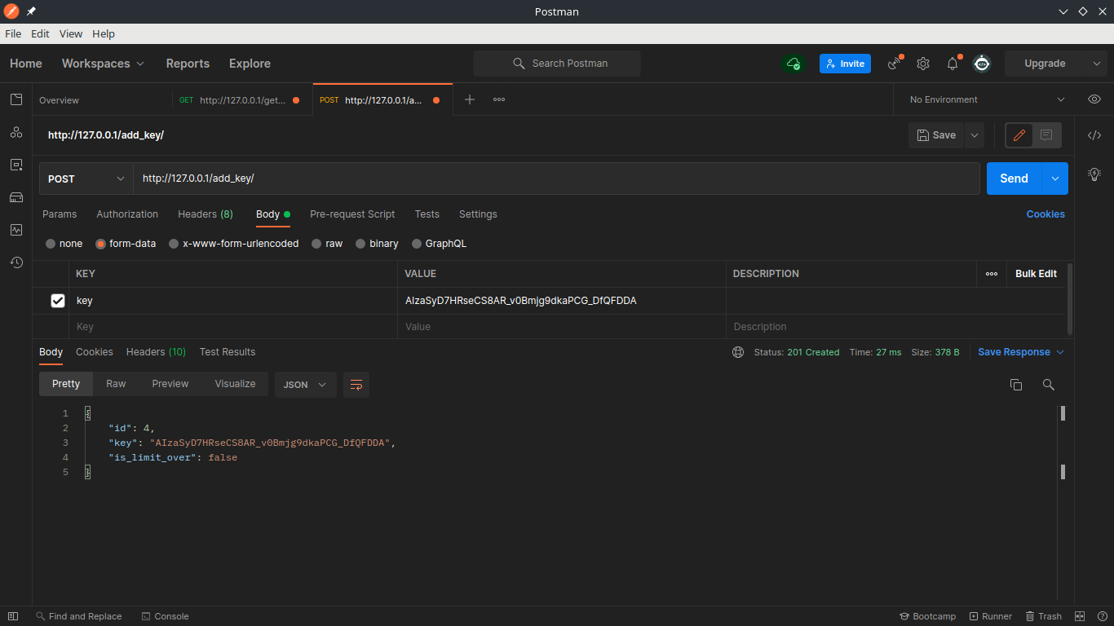Open the Workspaces dropdown

(103, 64)
